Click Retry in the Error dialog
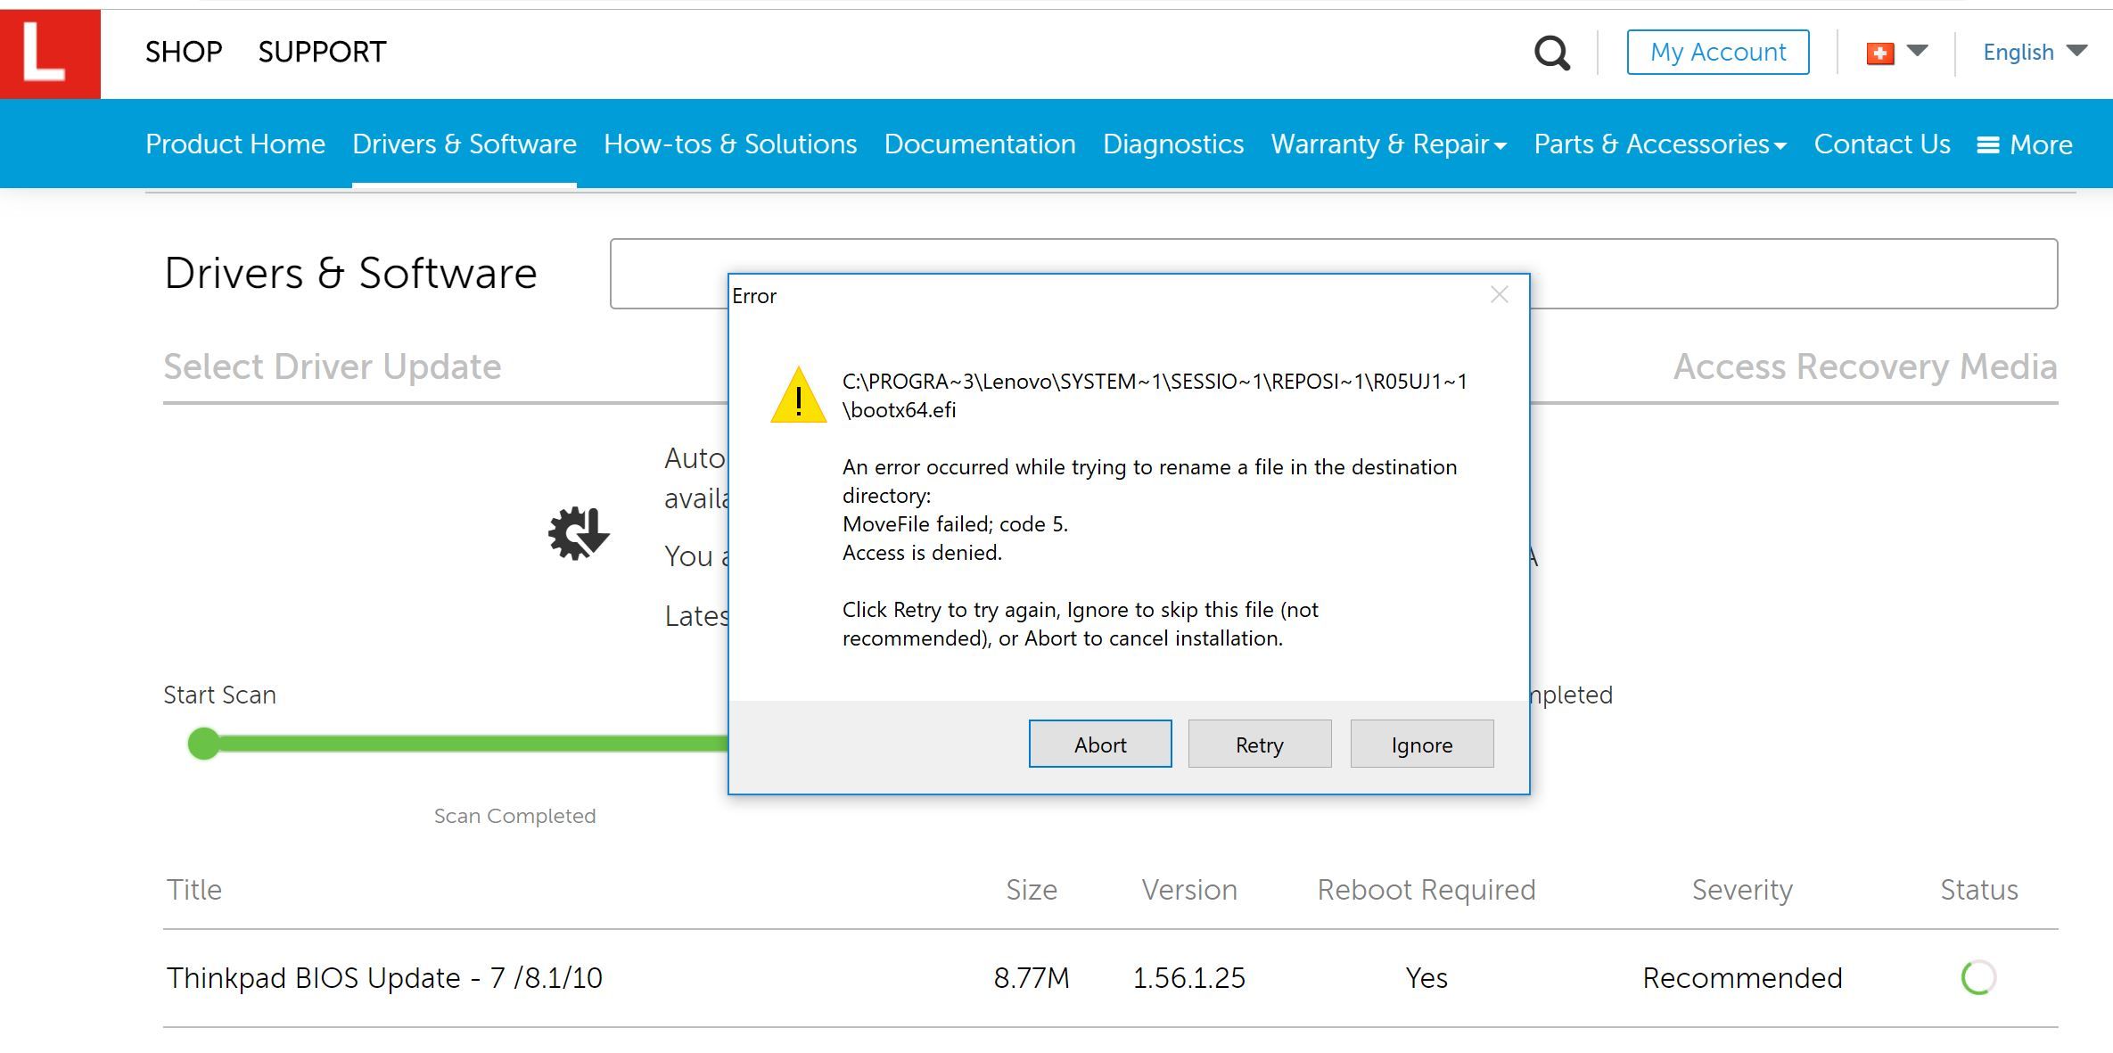 tap(1260, 744)
